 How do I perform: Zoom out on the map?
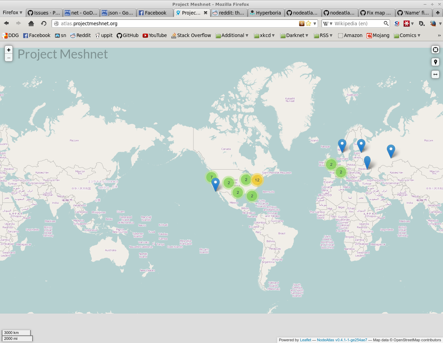point(9,57)
